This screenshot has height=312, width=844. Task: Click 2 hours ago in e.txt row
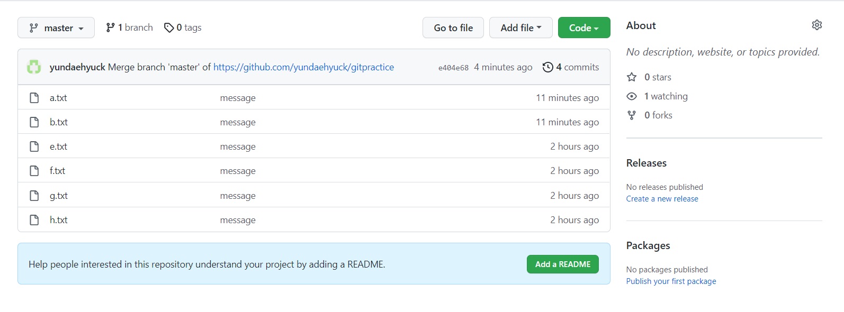click(x=574, y=146)
